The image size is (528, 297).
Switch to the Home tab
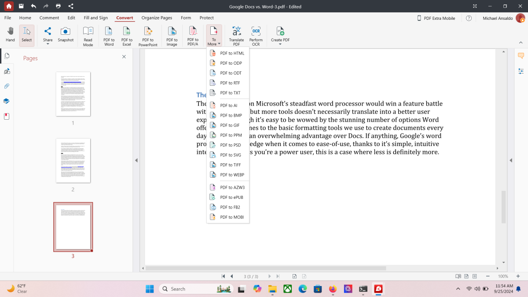tap(25, 18)
